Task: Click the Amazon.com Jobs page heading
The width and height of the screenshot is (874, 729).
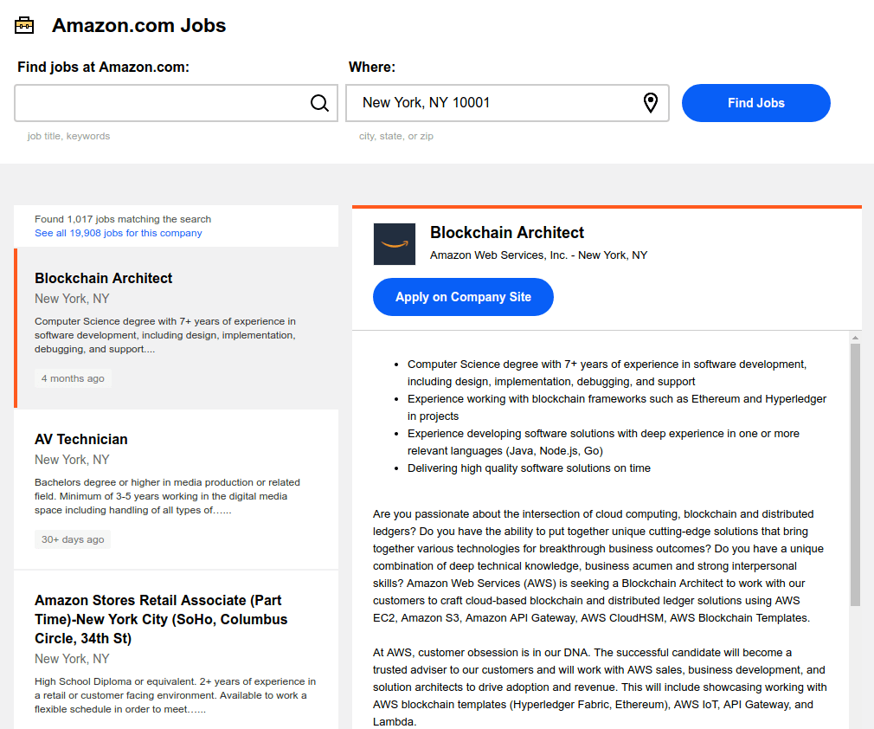Action: [x=138, y=26]
